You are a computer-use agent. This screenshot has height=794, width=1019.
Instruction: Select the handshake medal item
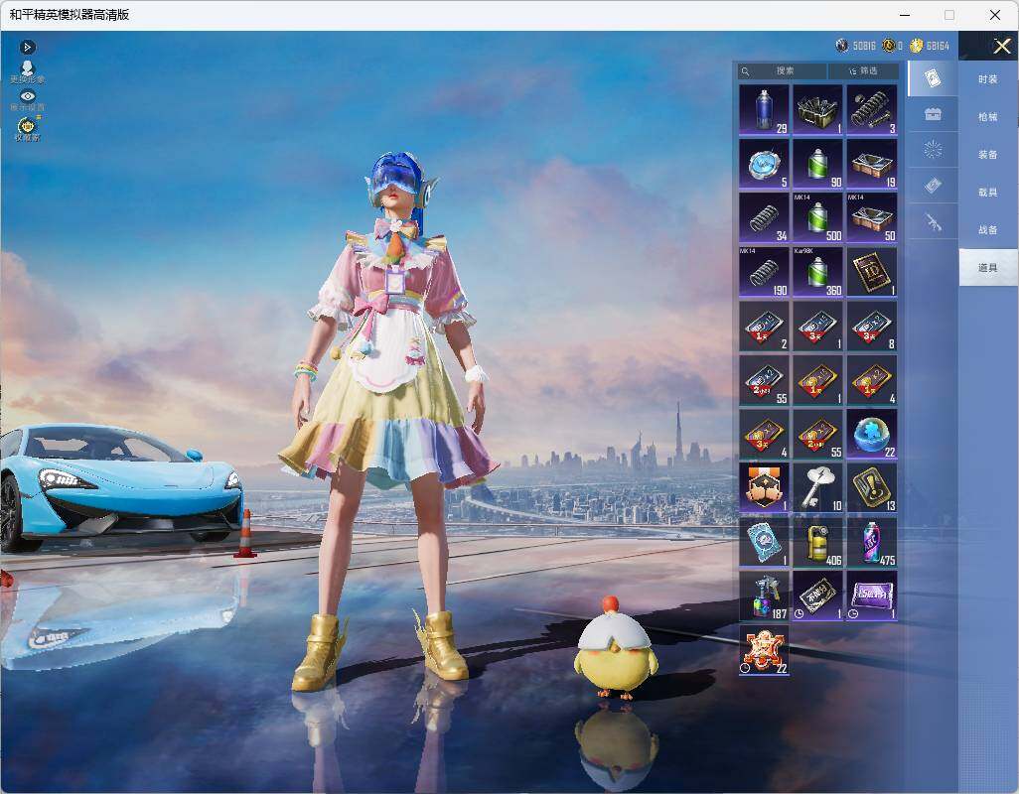[764, 487]
